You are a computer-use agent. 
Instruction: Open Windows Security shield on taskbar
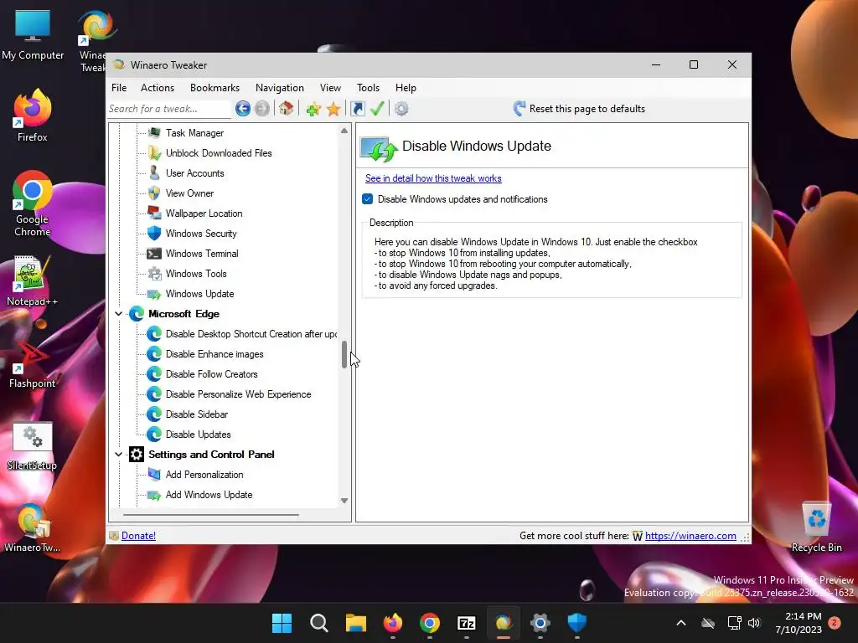[576, 623]
